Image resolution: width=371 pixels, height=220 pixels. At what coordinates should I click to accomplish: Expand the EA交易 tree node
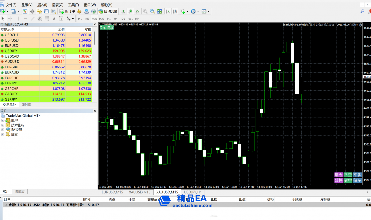point(3,130)
